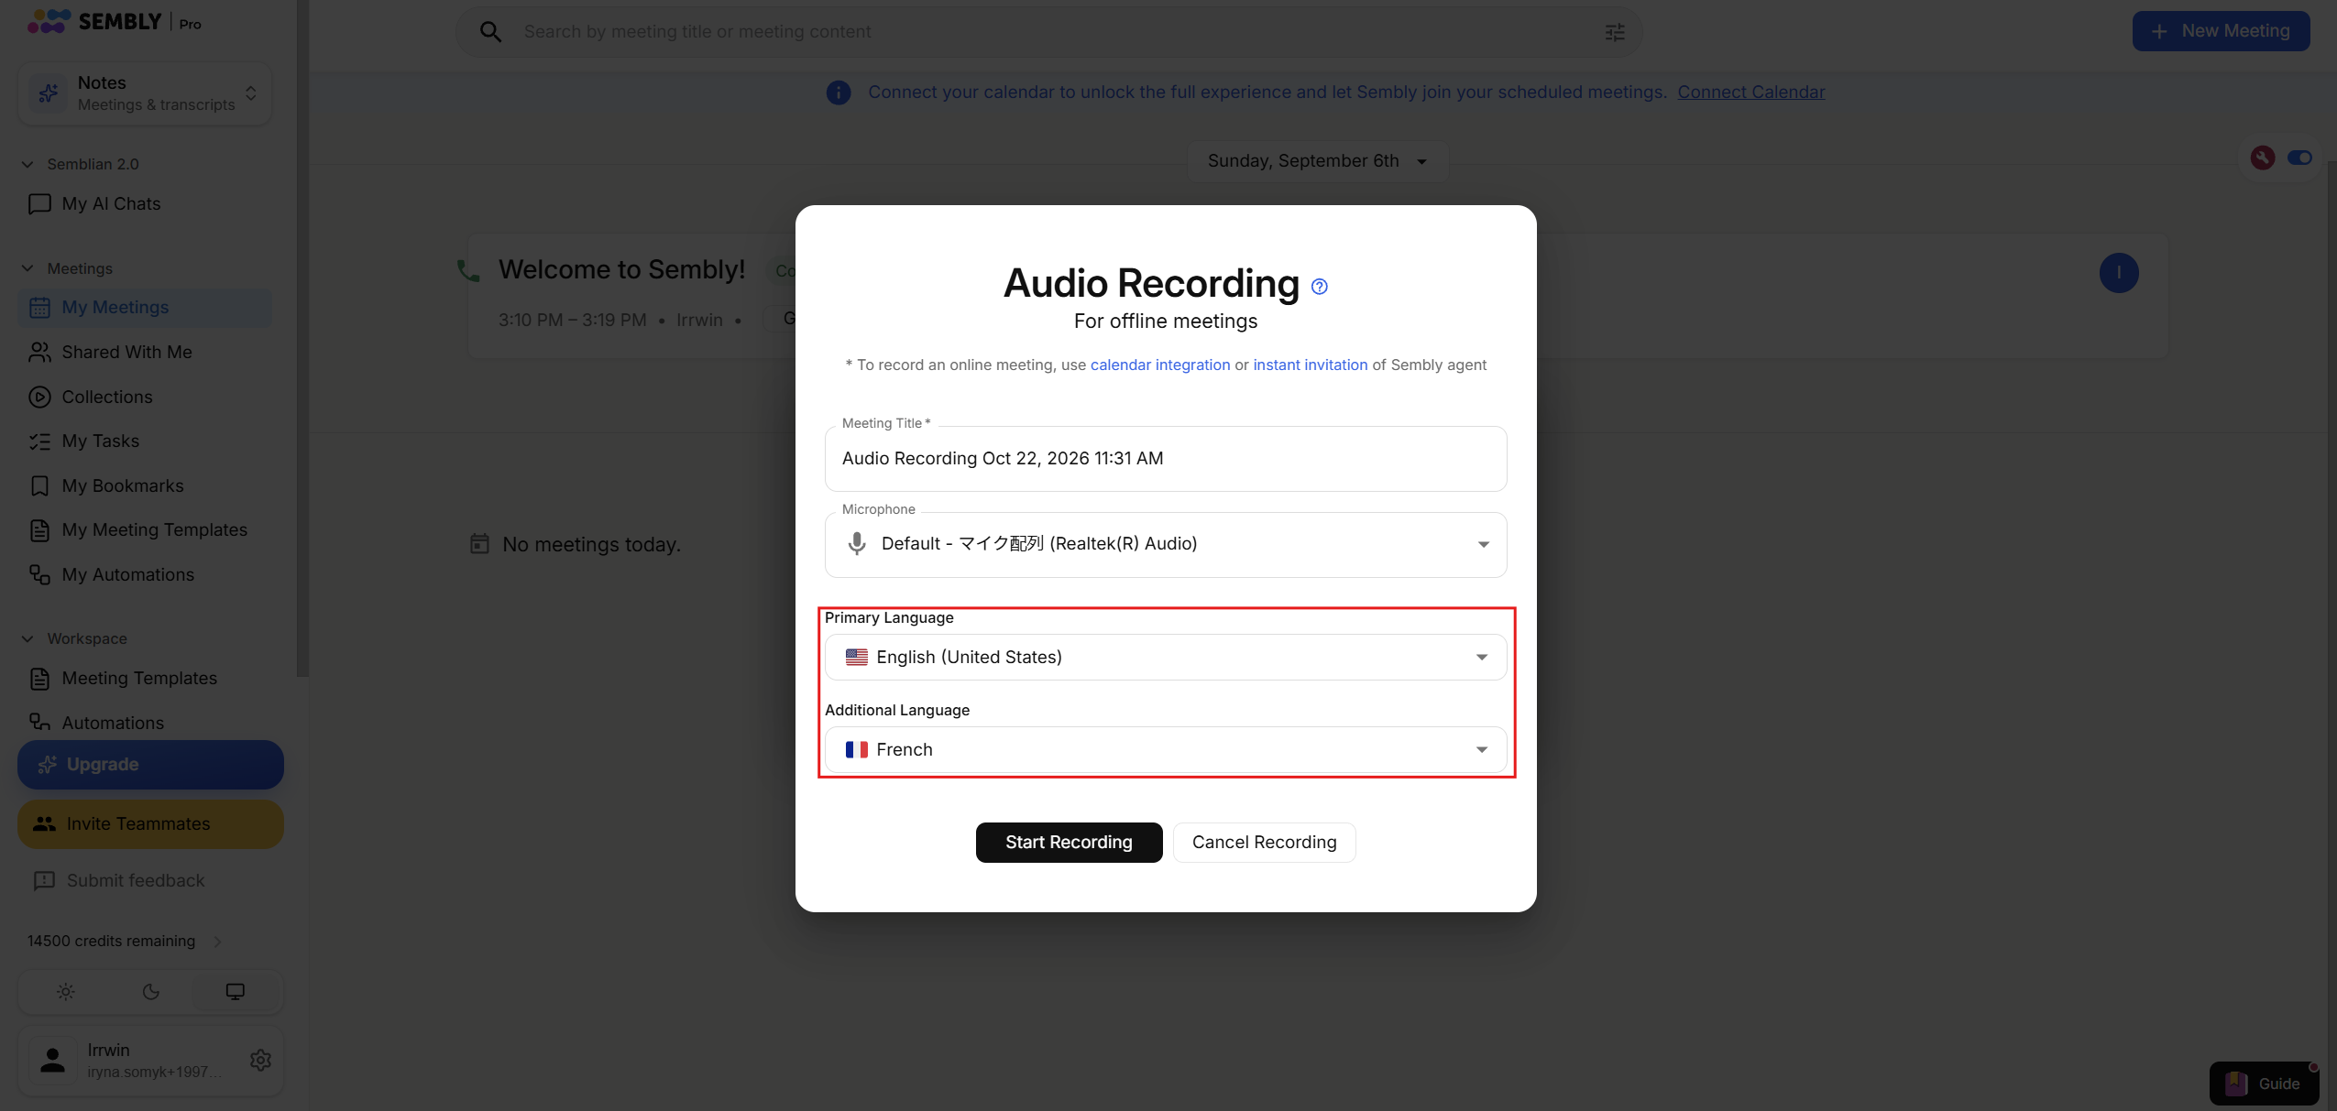Click the Meeting Title input field
This screenshot has width=2337, height=1111.
pyautogui.click(x=1166, y=458)
